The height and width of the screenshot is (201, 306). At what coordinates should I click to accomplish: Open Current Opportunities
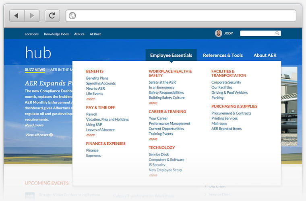click(x=166, y=129)
